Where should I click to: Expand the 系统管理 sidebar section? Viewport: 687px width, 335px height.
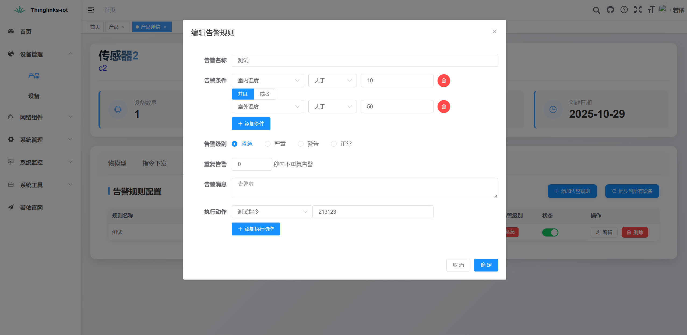[31, 140]
